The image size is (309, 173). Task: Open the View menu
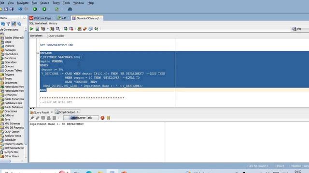pyautogui.click(x=11, y=3)
